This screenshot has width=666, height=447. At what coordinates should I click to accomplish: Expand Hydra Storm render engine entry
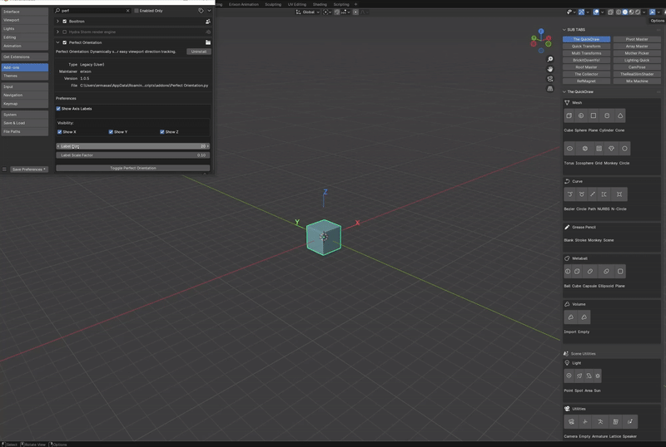pyautogui.click(x=57, y=32)
